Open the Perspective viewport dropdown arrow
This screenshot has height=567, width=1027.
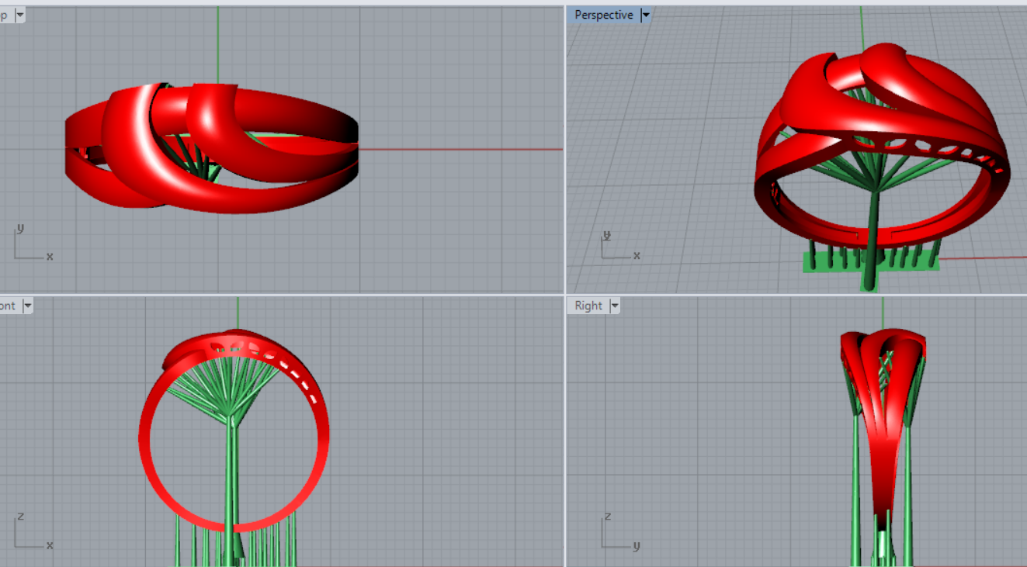[x=645, y=15]
